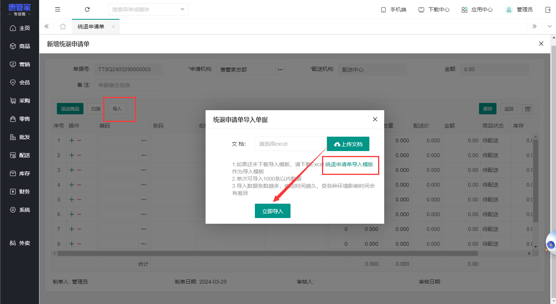Open 零售 in sidebar
The image size is (556, 304).
pyautogui.click(x=20, y=119)
